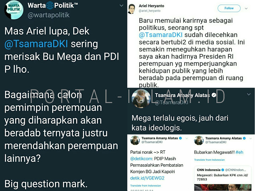
Task: Expand options on the Mega terlalu egois tweet
Action: (x=249, y=94)
